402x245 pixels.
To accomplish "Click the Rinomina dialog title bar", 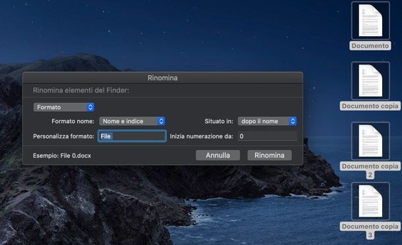I will [x=163, y=78].
